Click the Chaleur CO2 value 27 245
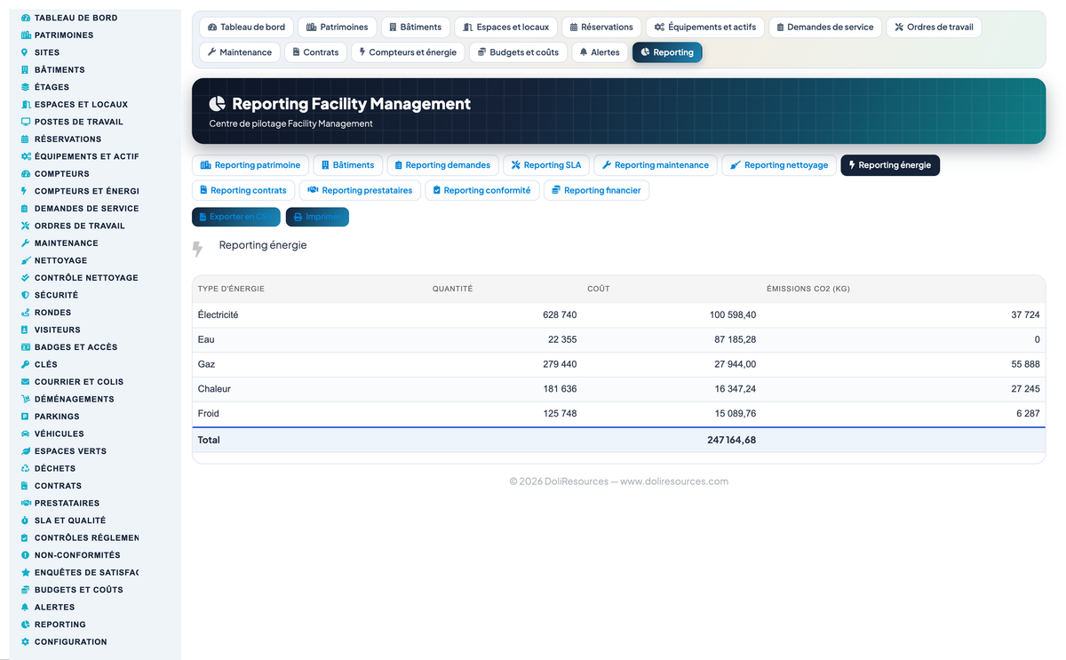The image size is (1066, 660). pos(1025,389)
